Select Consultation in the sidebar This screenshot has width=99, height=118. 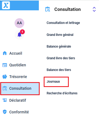point(20,89)
